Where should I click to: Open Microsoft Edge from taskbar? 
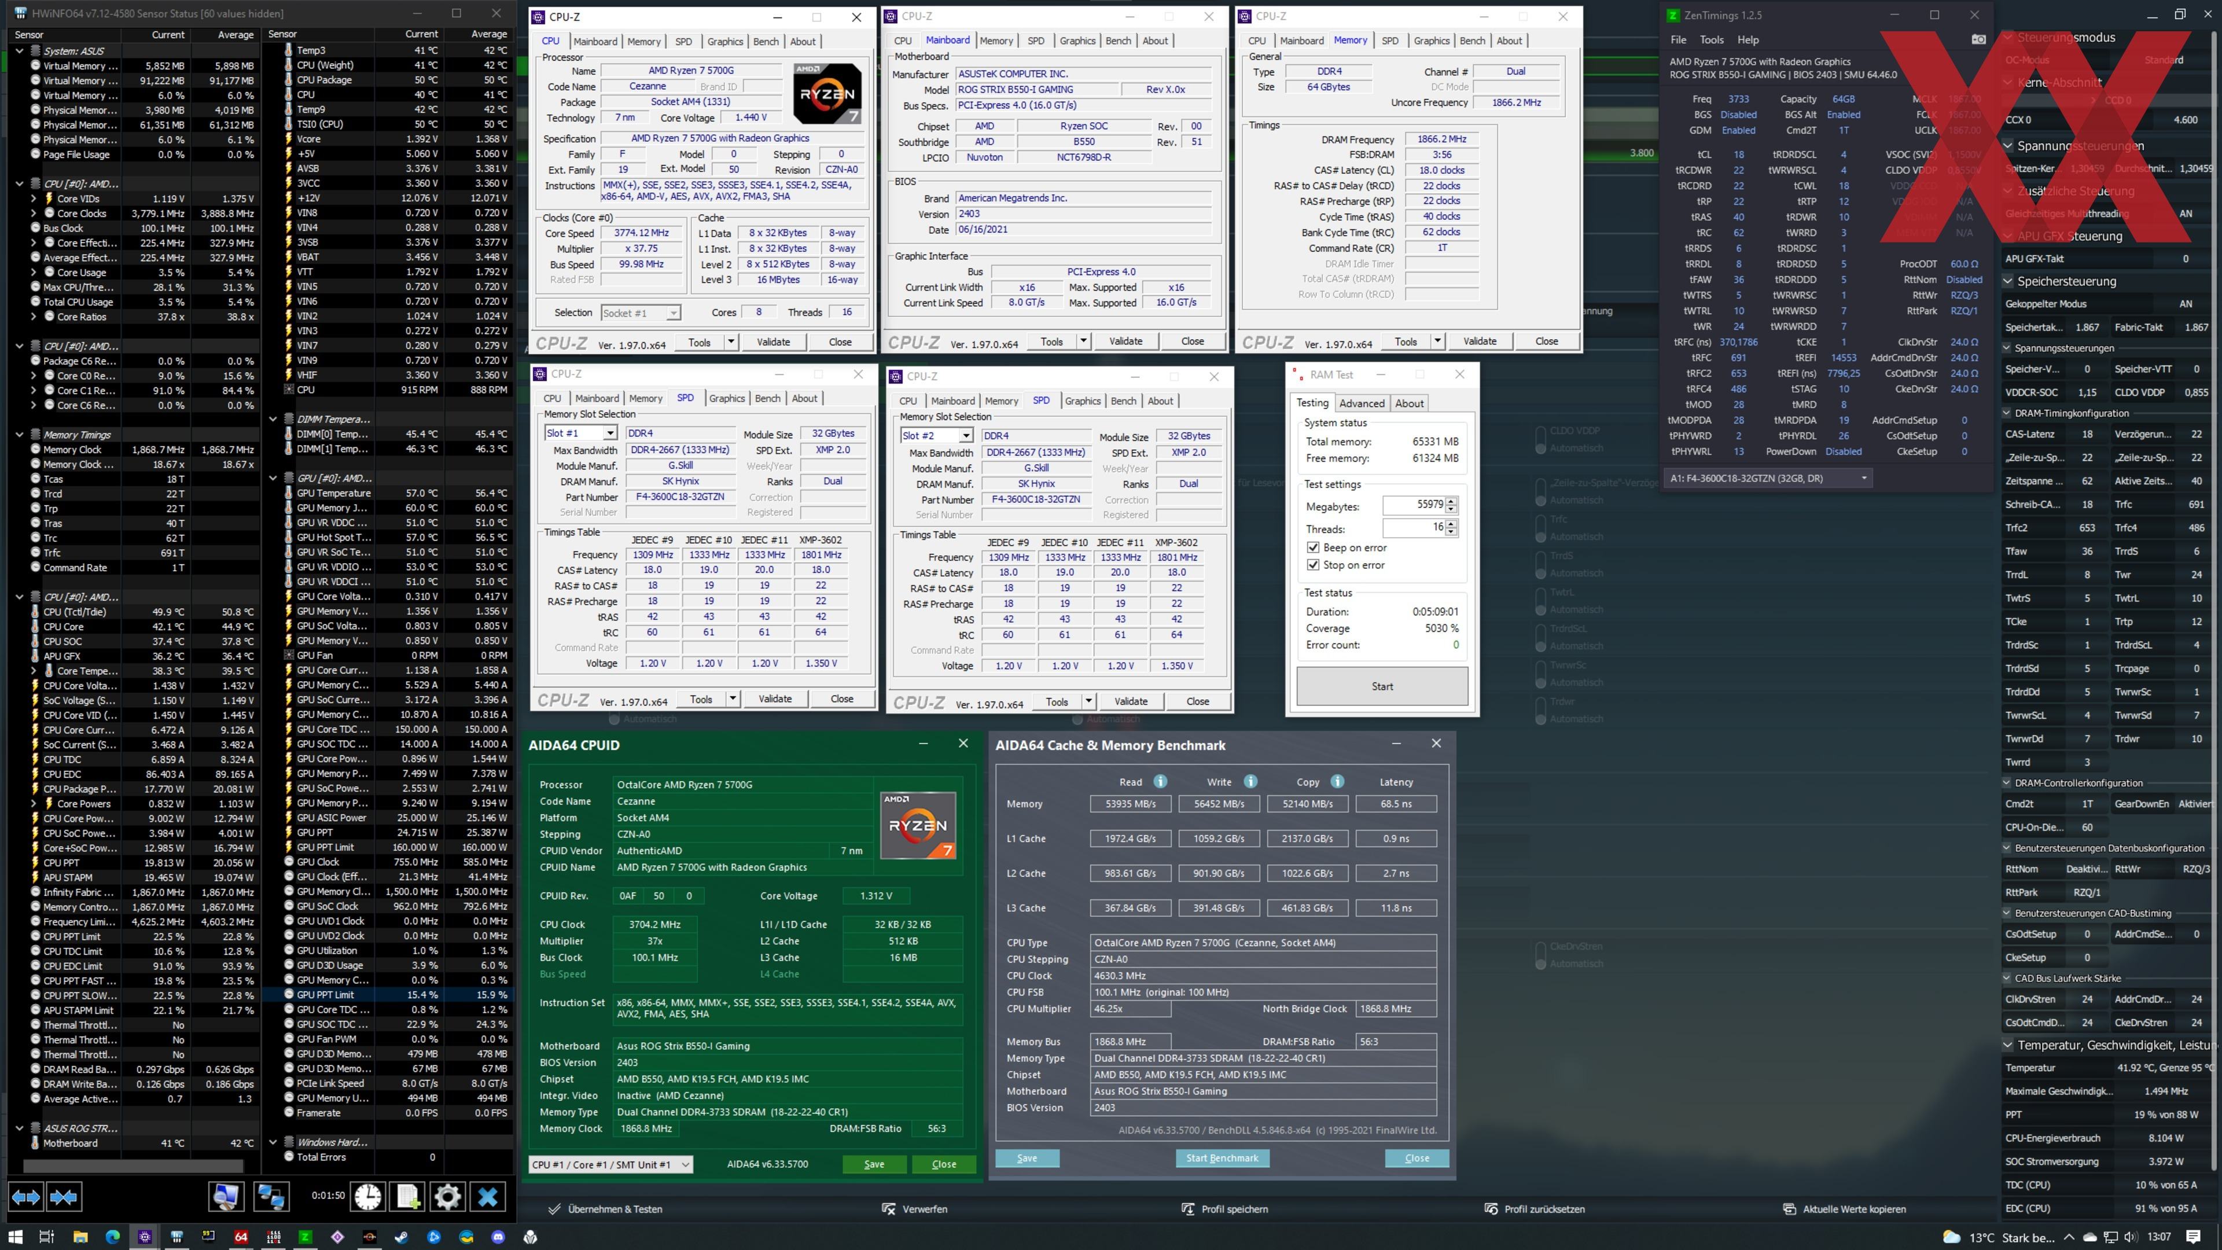112,1237
